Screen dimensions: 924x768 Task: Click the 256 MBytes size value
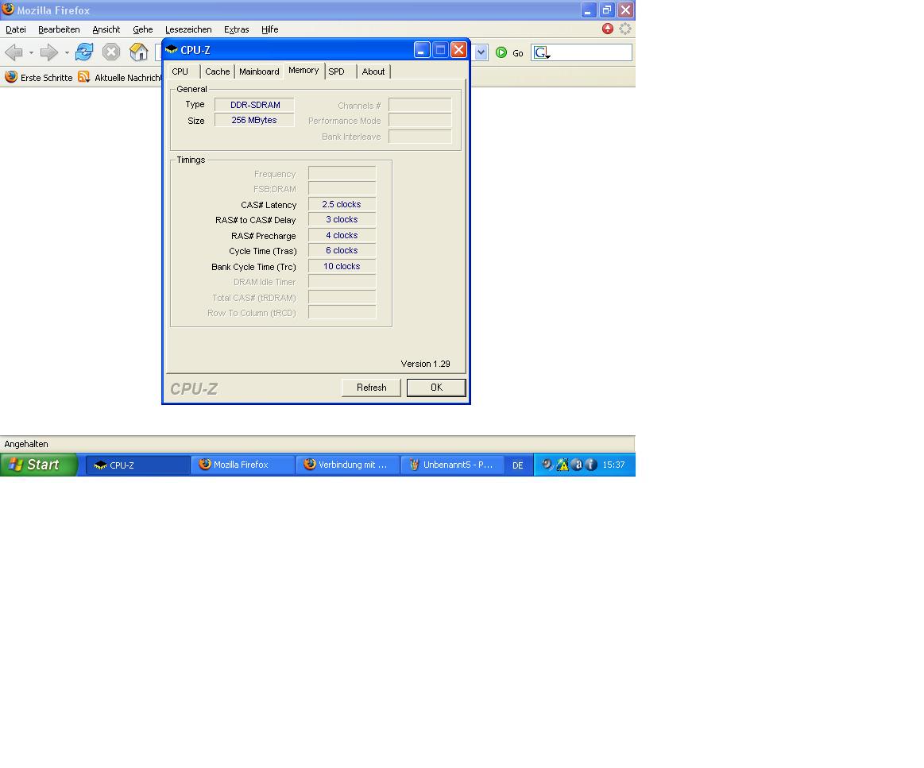coord(254,120)
